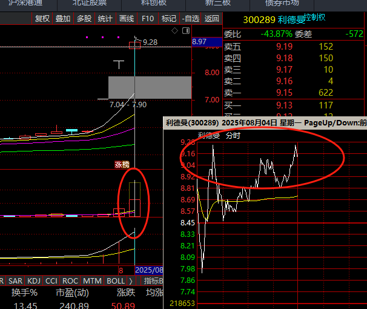Open the 统计 toolbar button

(105, 19)
